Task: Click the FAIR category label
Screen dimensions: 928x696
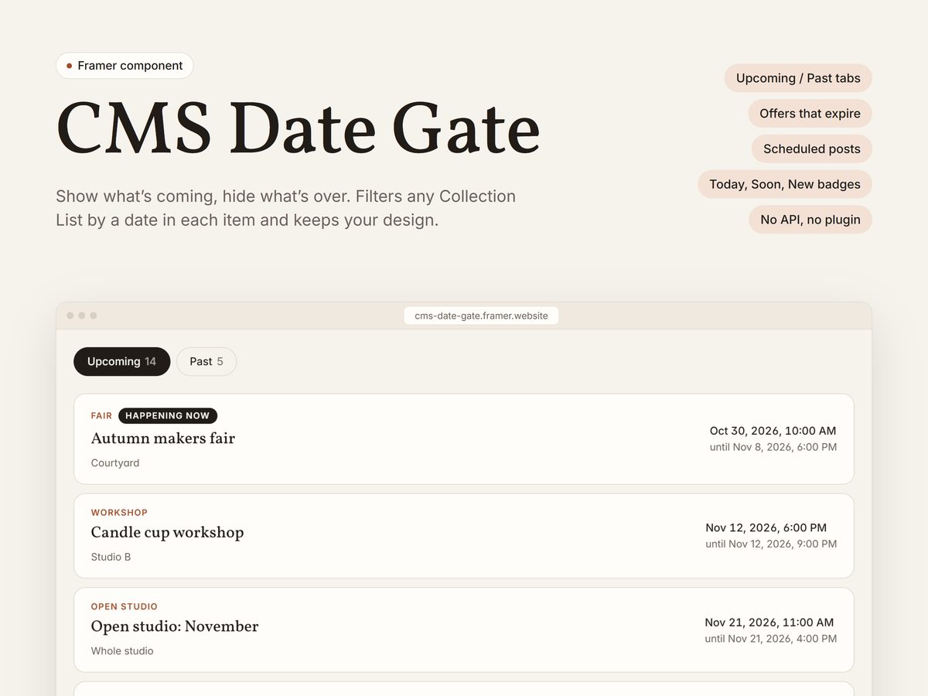Action: click(101, 416)
